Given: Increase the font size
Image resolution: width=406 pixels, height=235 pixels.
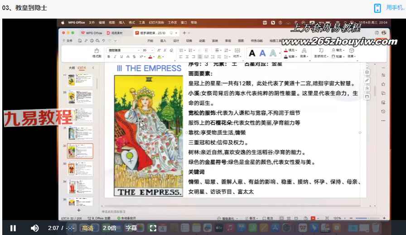Looking at the screenshot, I should pyautogui.click(x=159, y=50).
